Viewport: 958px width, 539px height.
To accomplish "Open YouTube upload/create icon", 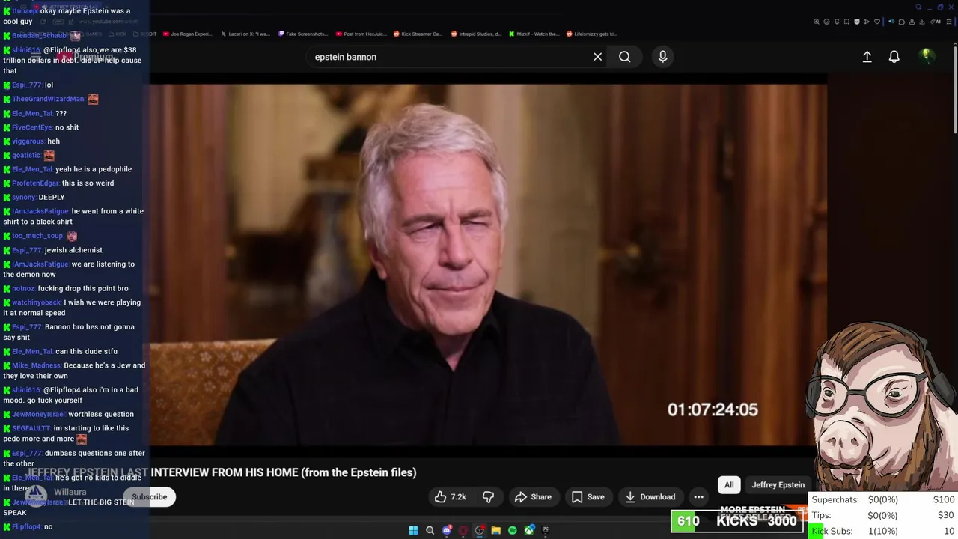I will tap(867, 57).
